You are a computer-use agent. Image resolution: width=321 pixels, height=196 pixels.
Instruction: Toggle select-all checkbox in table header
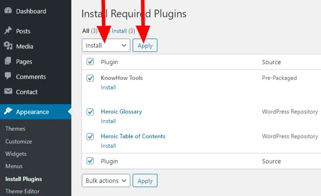tap(90, 62)
